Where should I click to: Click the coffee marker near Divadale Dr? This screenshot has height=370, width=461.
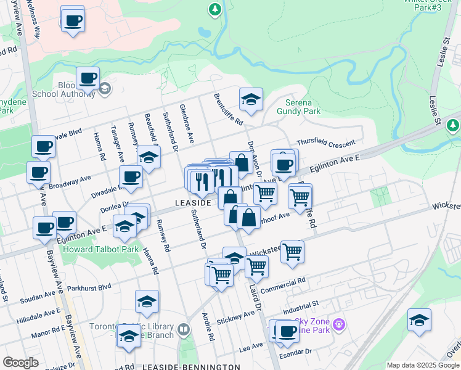click(131, 177)
